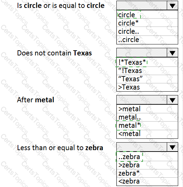Pick the 'zebra*' option
This screenshot has height=187, width=183.
[147, 173]
